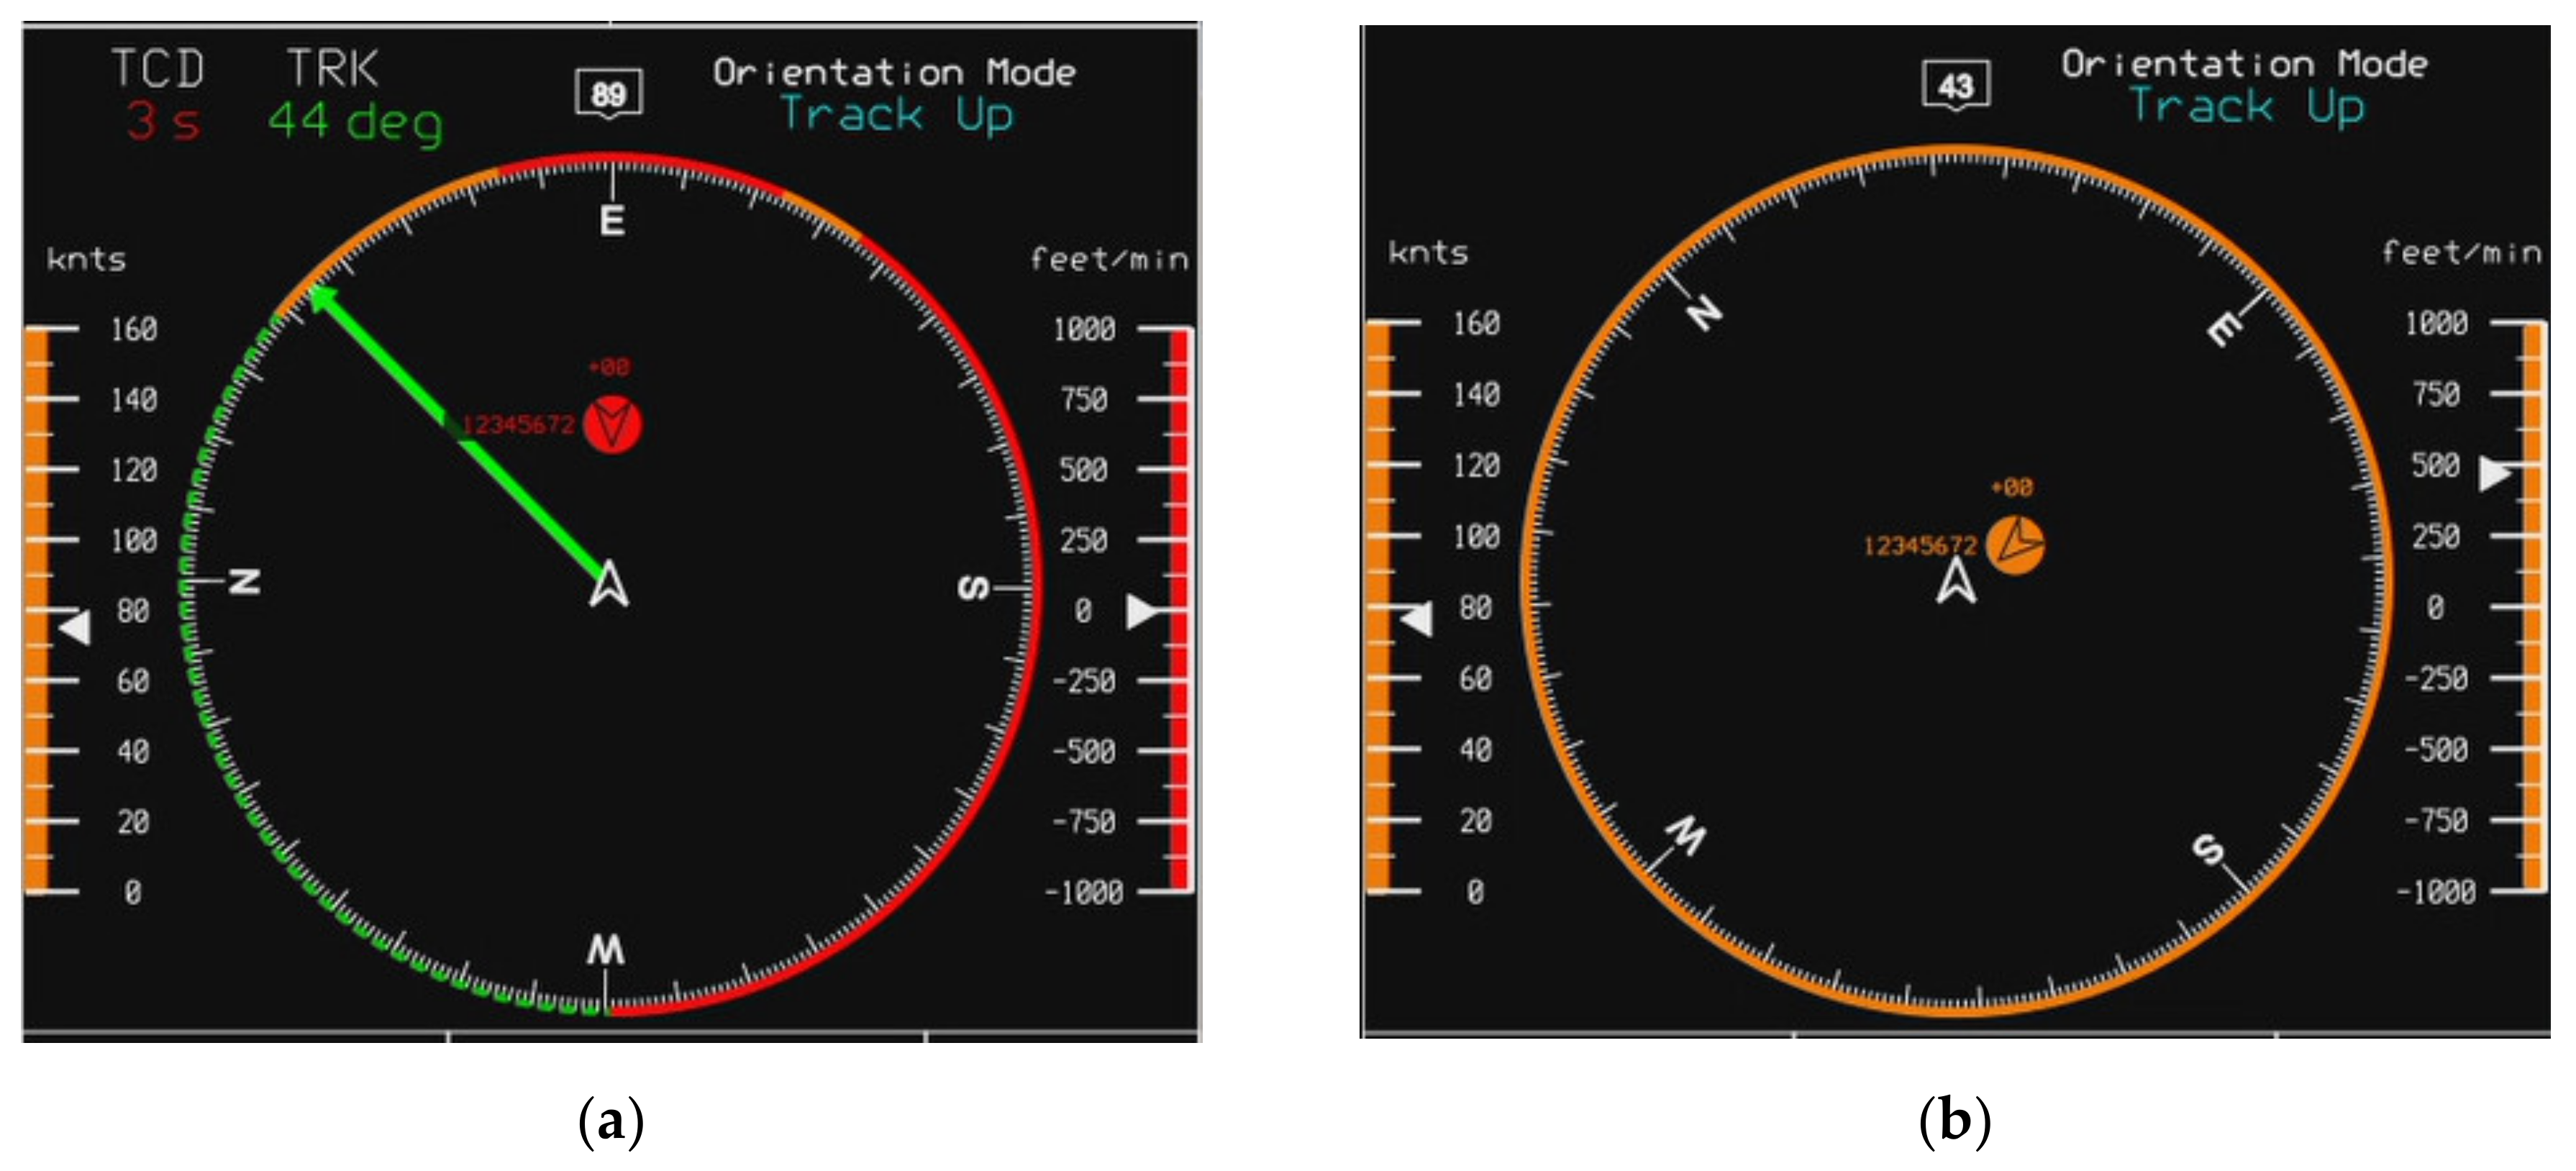2576x1171 pixels.
Task: Click the airspeed pointer triangle in display (a)
Action: pos(75,628)
